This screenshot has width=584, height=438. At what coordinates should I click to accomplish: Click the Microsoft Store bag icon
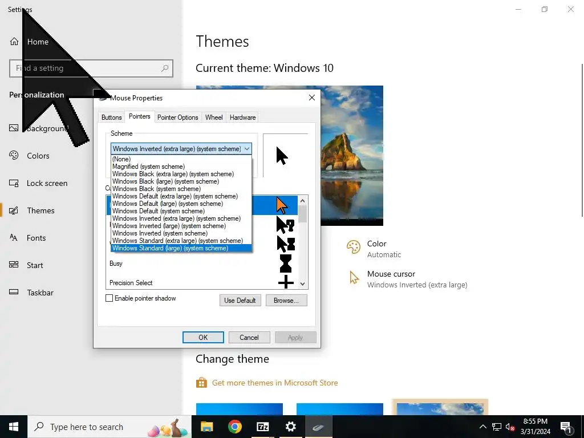pos(201,383)
